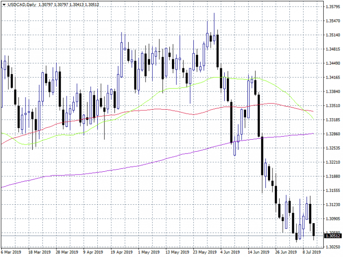The image size is (343, 257).
Task: Click the 9 Apr 2019 date label
Action: tap(93, 252)
